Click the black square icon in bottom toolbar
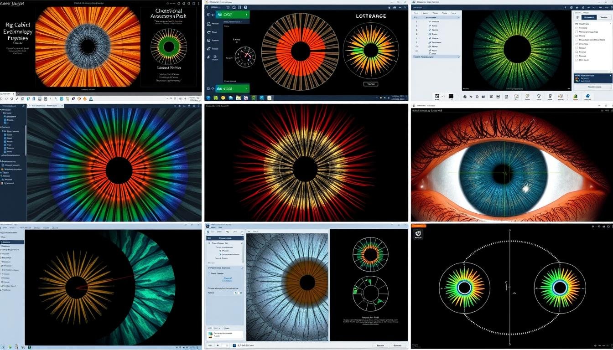 (451, 97)
